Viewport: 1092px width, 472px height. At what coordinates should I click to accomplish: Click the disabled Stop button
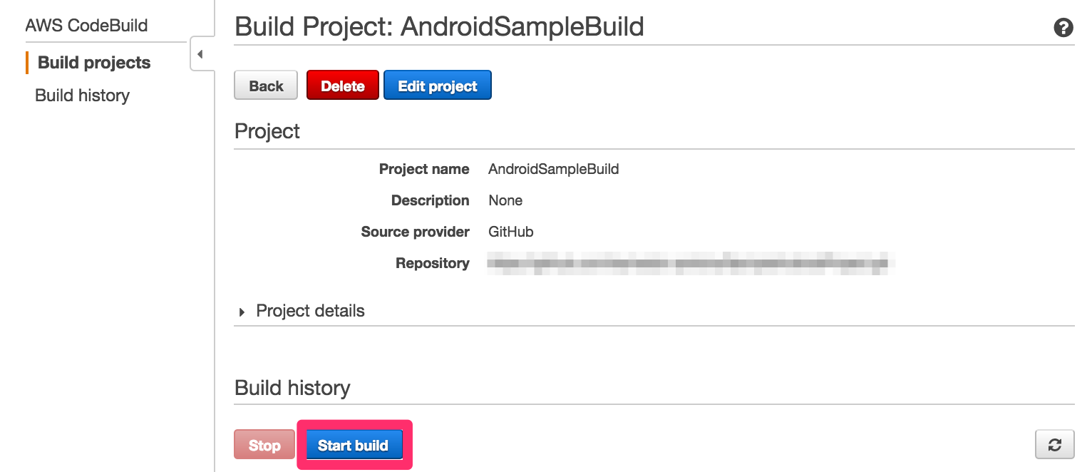pos(264,444)
